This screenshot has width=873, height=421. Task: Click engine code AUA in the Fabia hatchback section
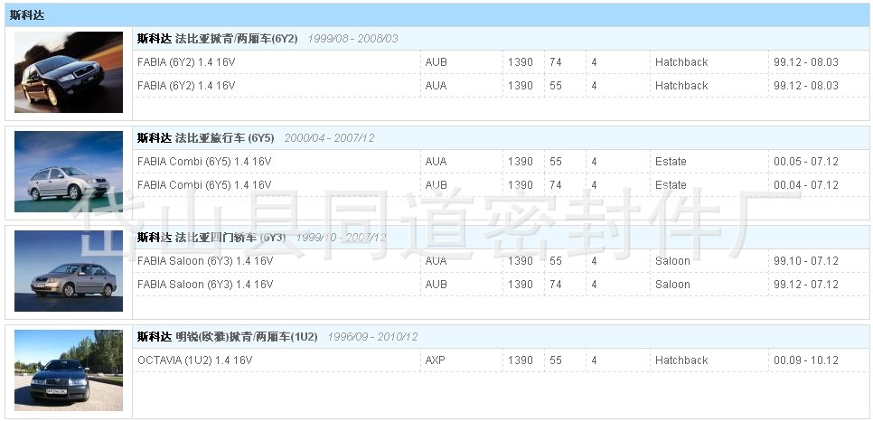coord(436,86)
